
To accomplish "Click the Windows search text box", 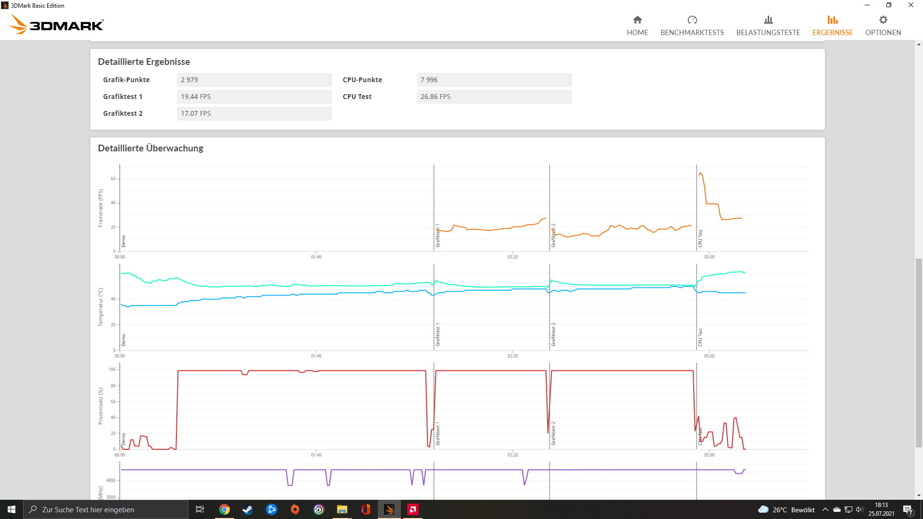I will pos(106,509).
